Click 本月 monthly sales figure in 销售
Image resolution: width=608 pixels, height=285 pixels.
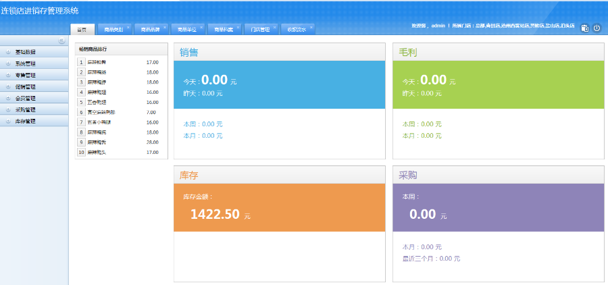[x=203, y=136]
